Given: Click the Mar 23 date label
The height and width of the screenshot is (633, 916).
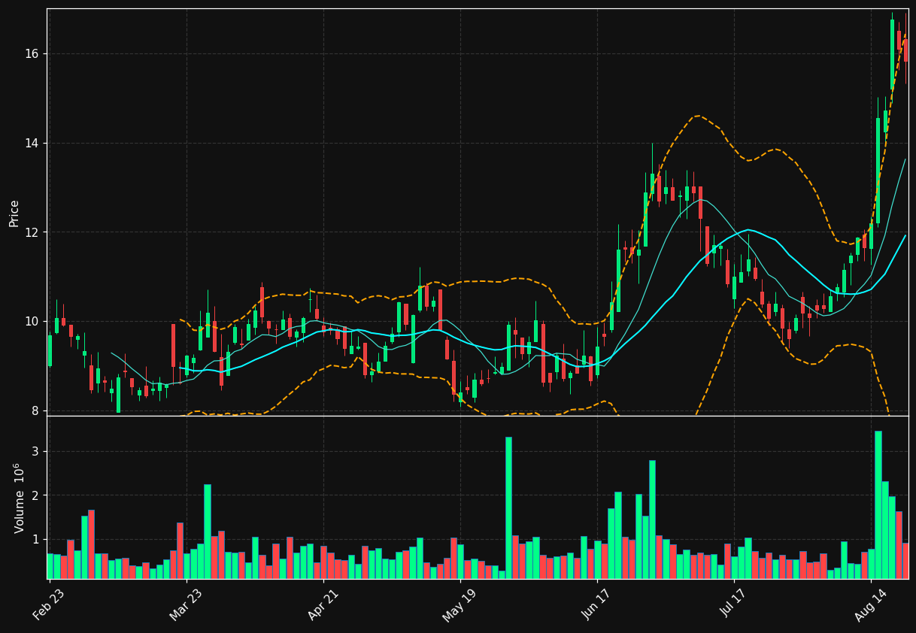Looking at the screenshot, I should pyautogui.click(x=187, y=605).
